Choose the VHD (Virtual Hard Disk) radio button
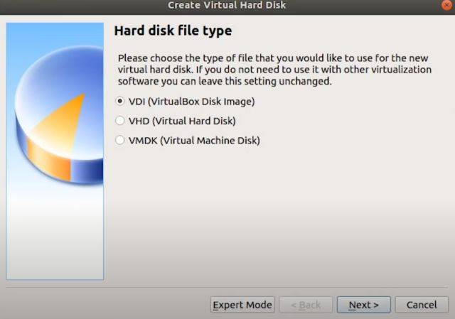Viewport: 455px width, 319px height. coord(119,121)
